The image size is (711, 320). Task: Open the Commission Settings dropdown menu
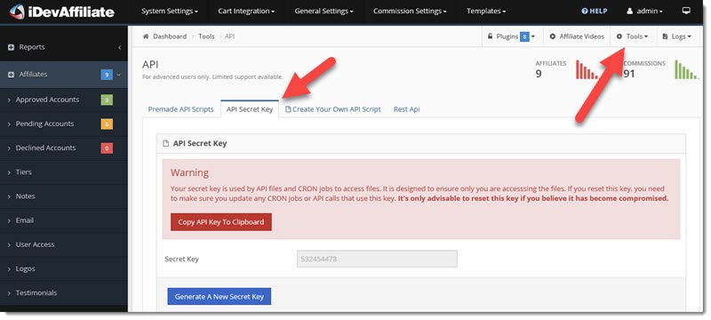pyautogui.click(x=410, y=12)
